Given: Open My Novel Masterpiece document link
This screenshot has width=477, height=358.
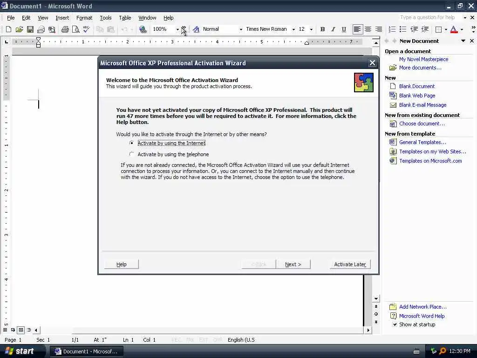Looking at the screenshot, I should click(423, 59).
